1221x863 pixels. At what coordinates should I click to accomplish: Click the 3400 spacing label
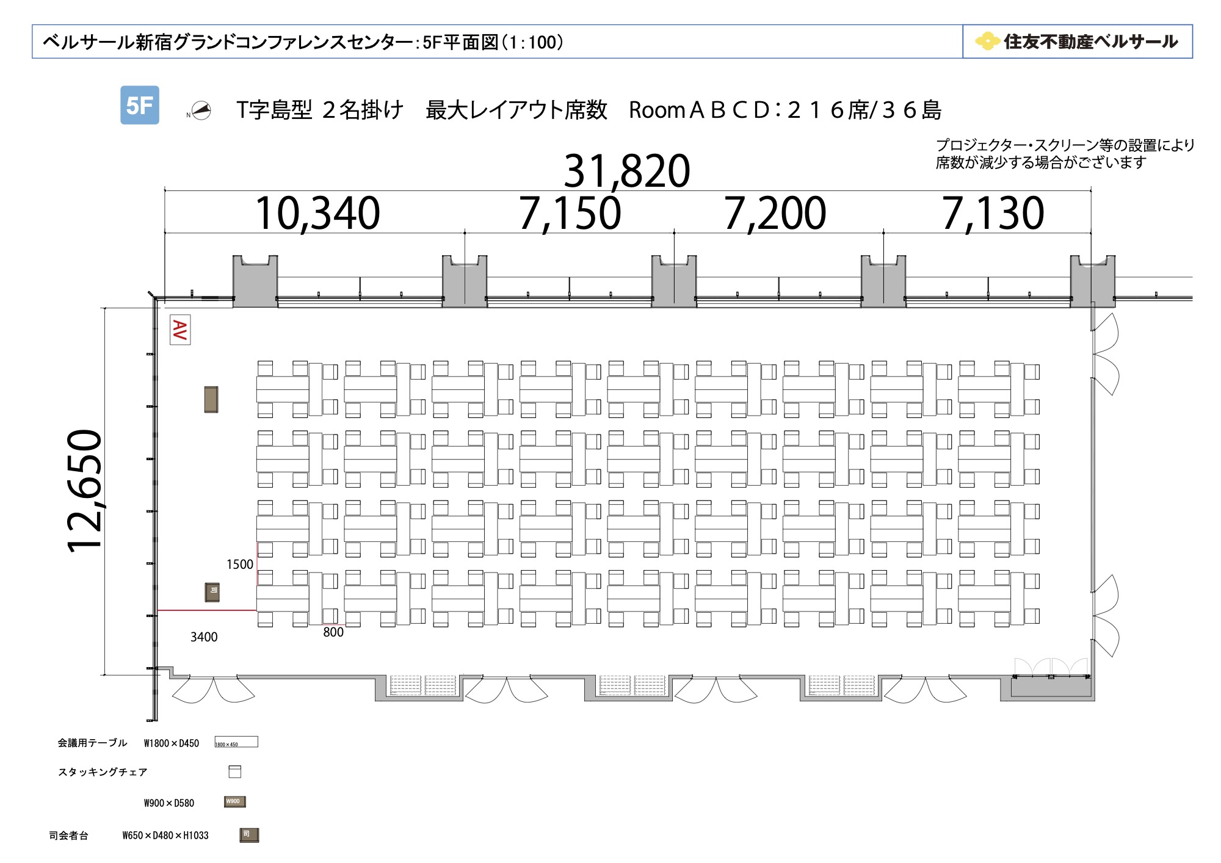coord(204,637)
